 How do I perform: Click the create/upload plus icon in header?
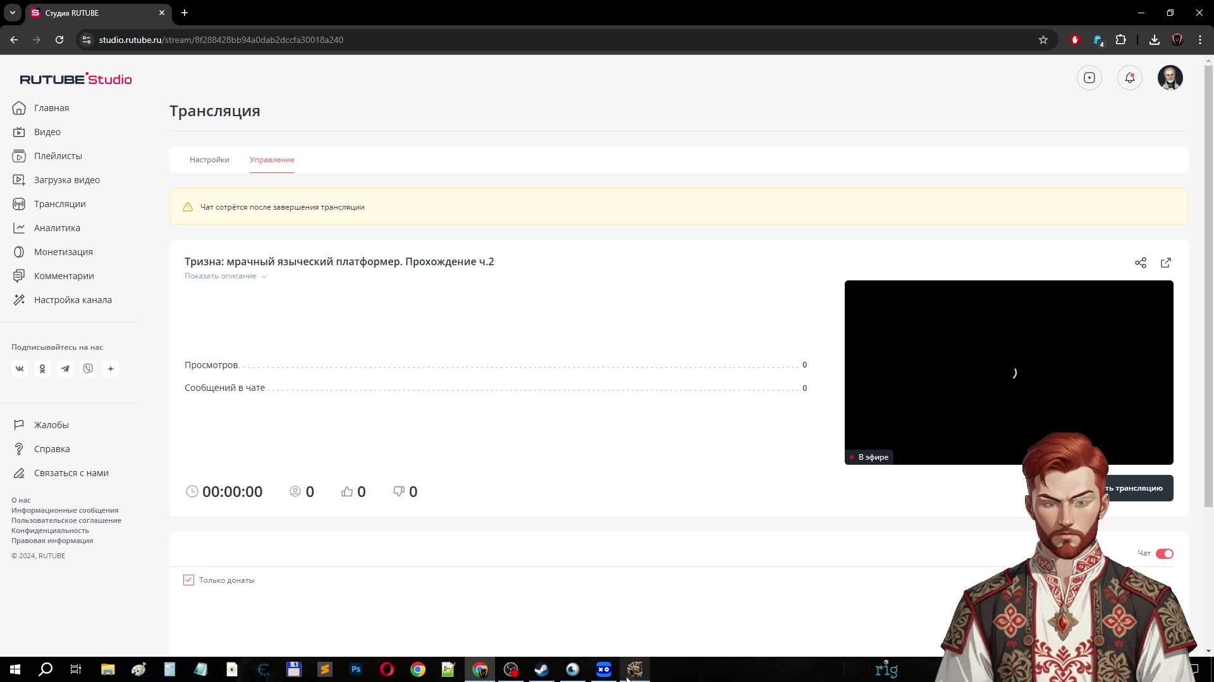coord(1089,78)
